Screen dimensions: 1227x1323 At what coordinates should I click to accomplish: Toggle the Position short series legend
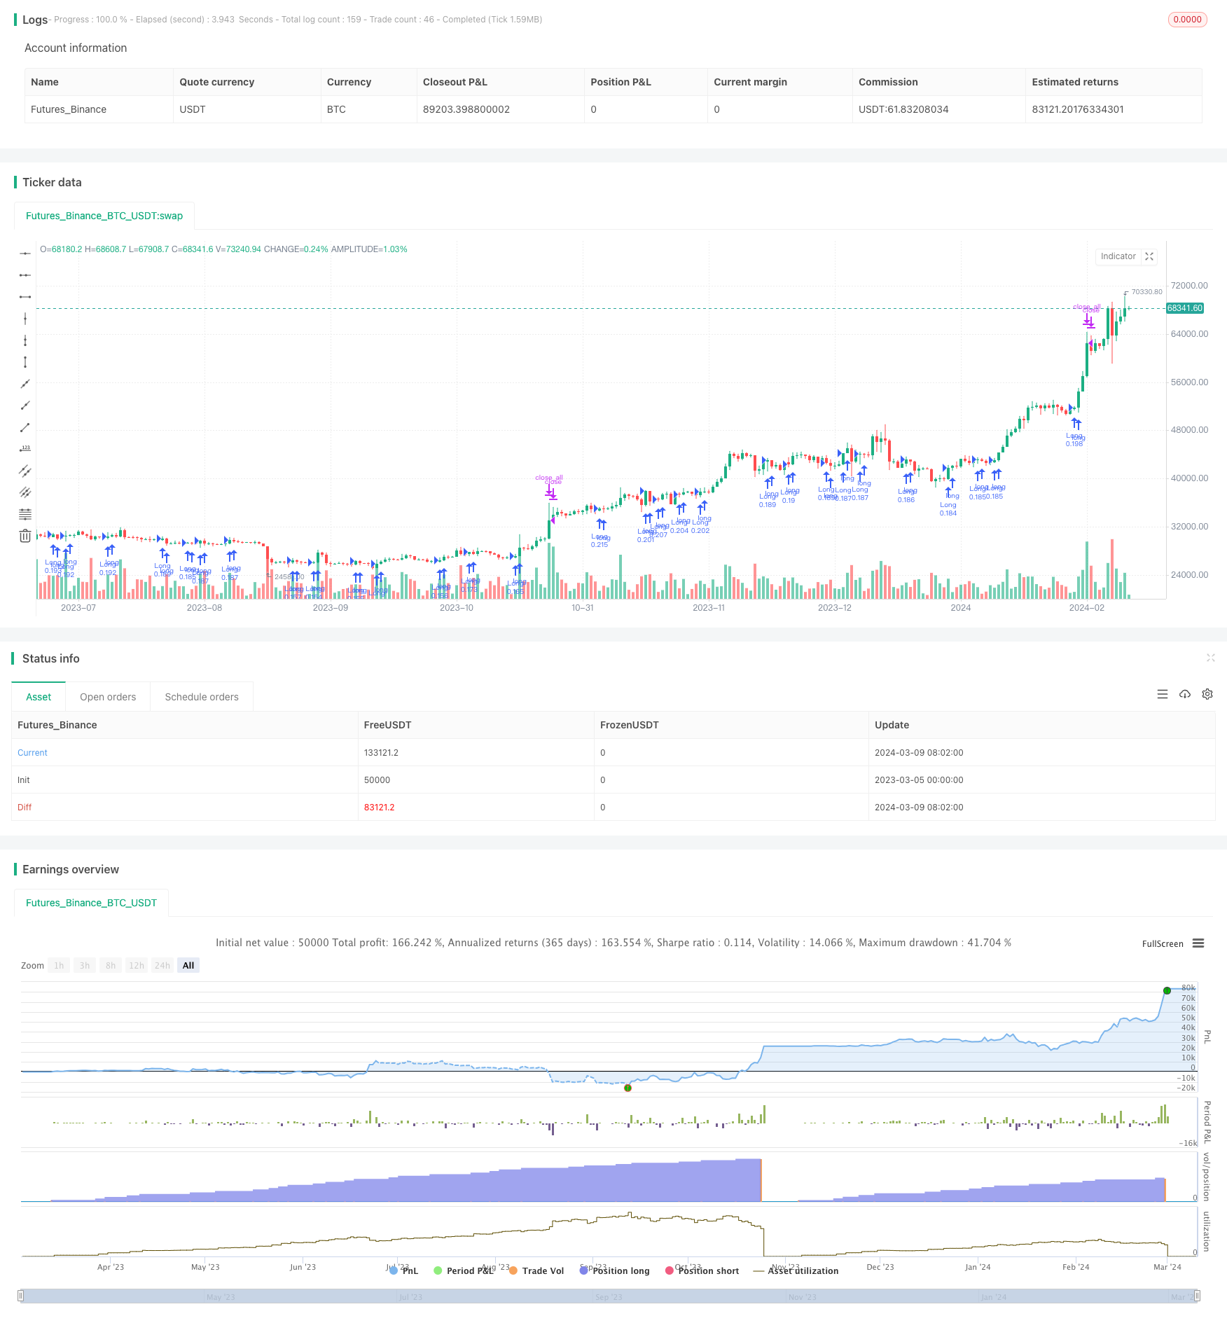click(x=702, y=1270)
